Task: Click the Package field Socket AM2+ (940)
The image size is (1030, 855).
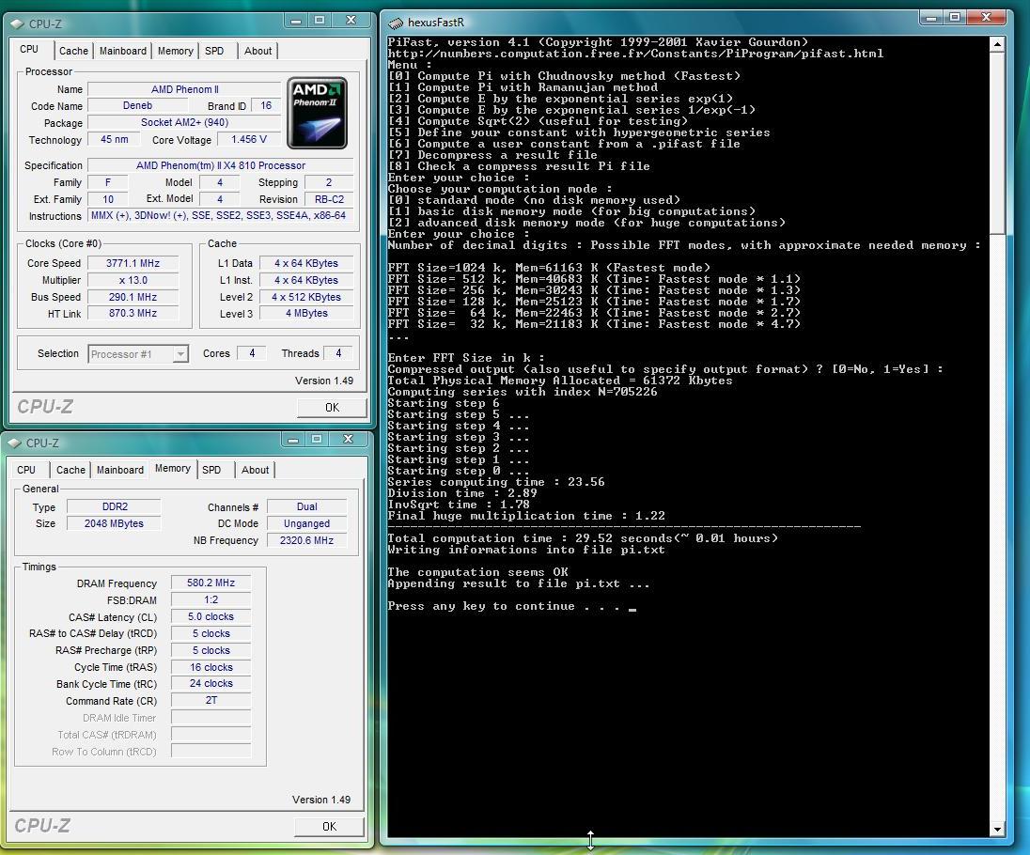Action: [x=184, y=123]
